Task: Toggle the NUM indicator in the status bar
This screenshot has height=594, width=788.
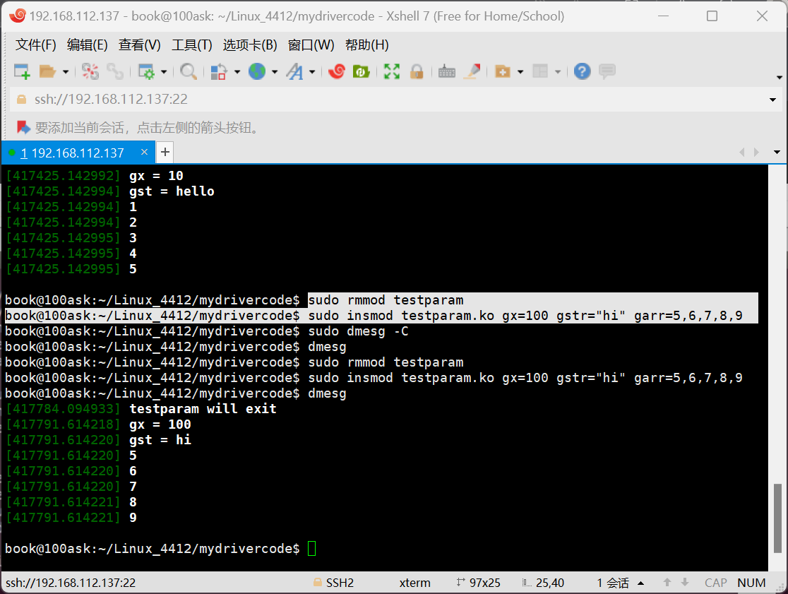Action: click(751, 583)
